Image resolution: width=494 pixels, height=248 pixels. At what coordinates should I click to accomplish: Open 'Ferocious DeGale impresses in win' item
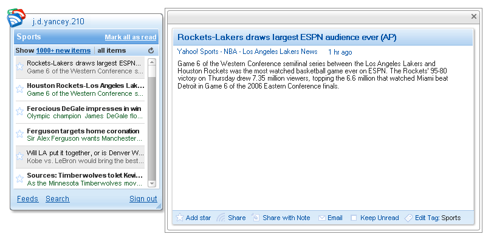[80, 112]
